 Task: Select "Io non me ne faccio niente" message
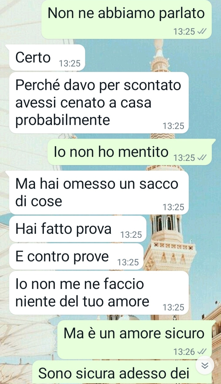point(99,293)
